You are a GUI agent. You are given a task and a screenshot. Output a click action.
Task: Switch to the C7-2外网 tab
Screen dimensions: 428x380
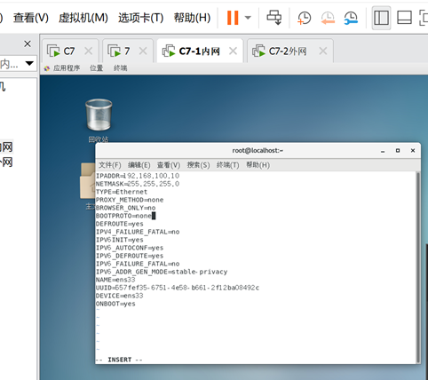point(288,51)
